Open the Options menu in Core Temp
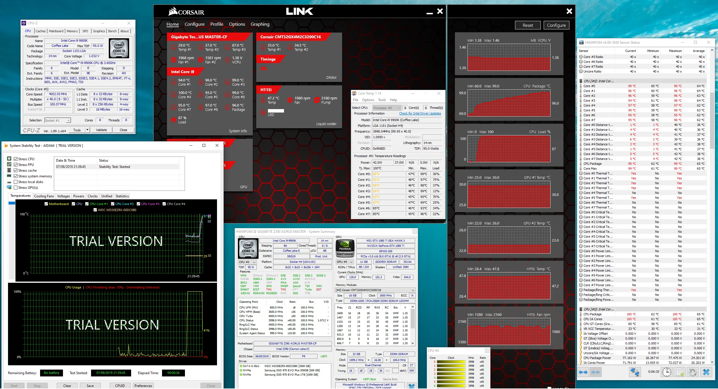This screenshot has height=389, width=718. [x=368, y=100]
